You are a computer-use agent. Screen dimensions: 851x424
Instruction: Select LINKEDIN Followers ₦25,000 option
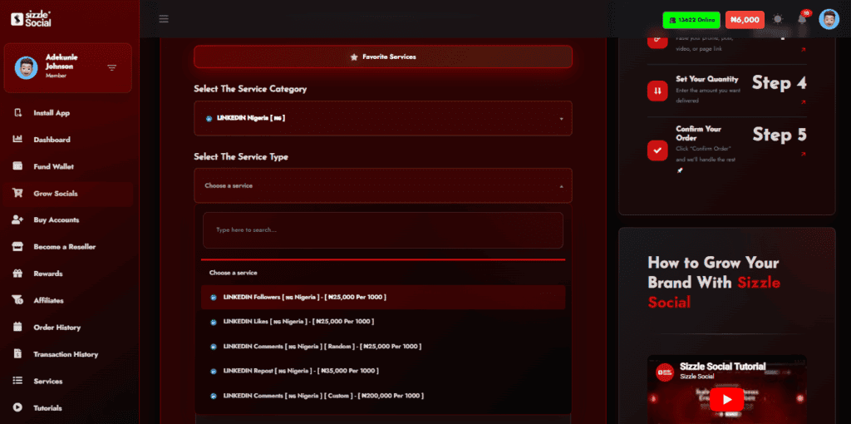(x=383, y=298)
